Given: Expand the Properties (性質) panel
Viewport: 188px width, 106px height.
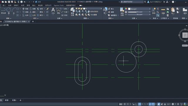Looking at the screenshot, I should (134, 18).
